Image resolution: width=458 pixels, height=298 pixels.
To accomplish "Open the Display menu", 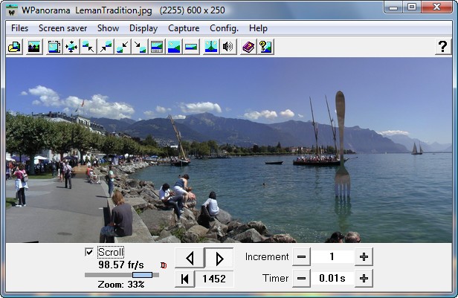I will (143, 28).
